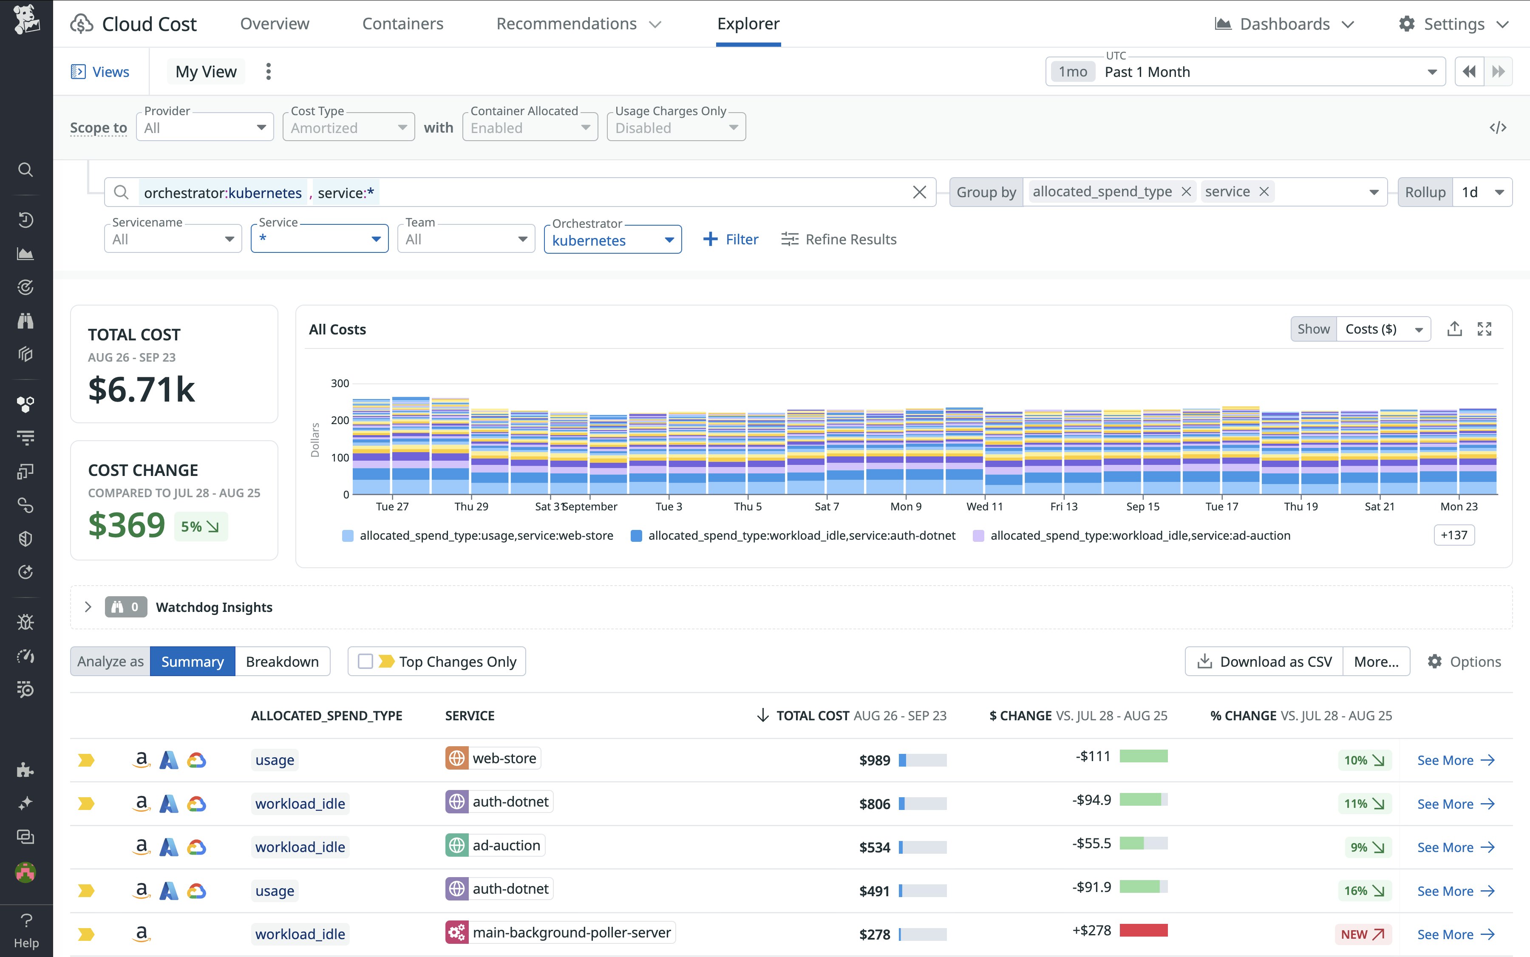
Task: Click the code snippet icon in scope bar
Action: [1497, 128]
